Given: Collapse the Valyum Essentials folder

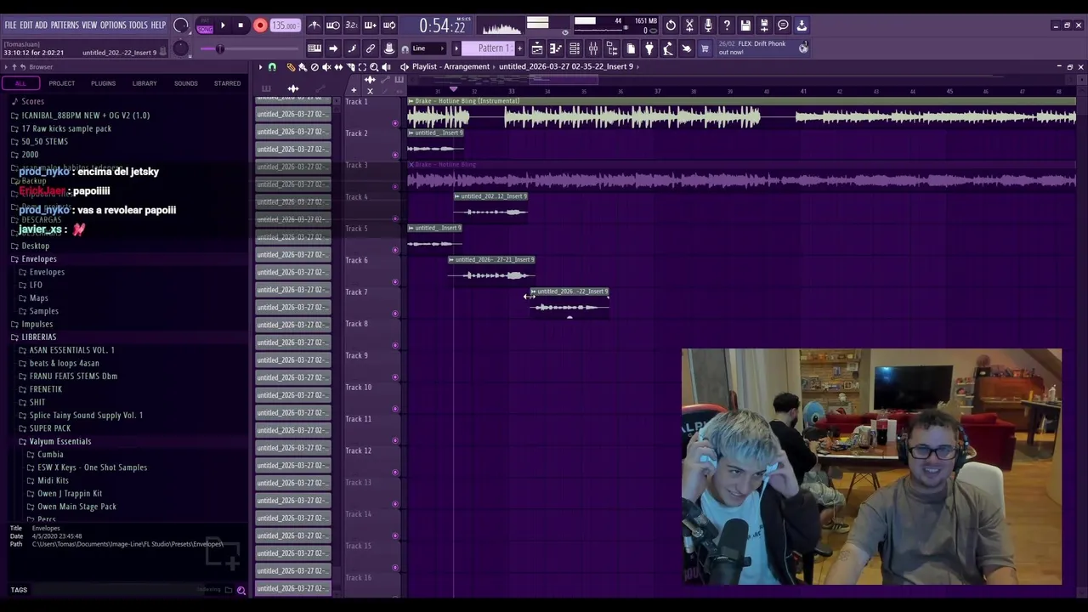Looking at the screenshot, I should [59, 441].
